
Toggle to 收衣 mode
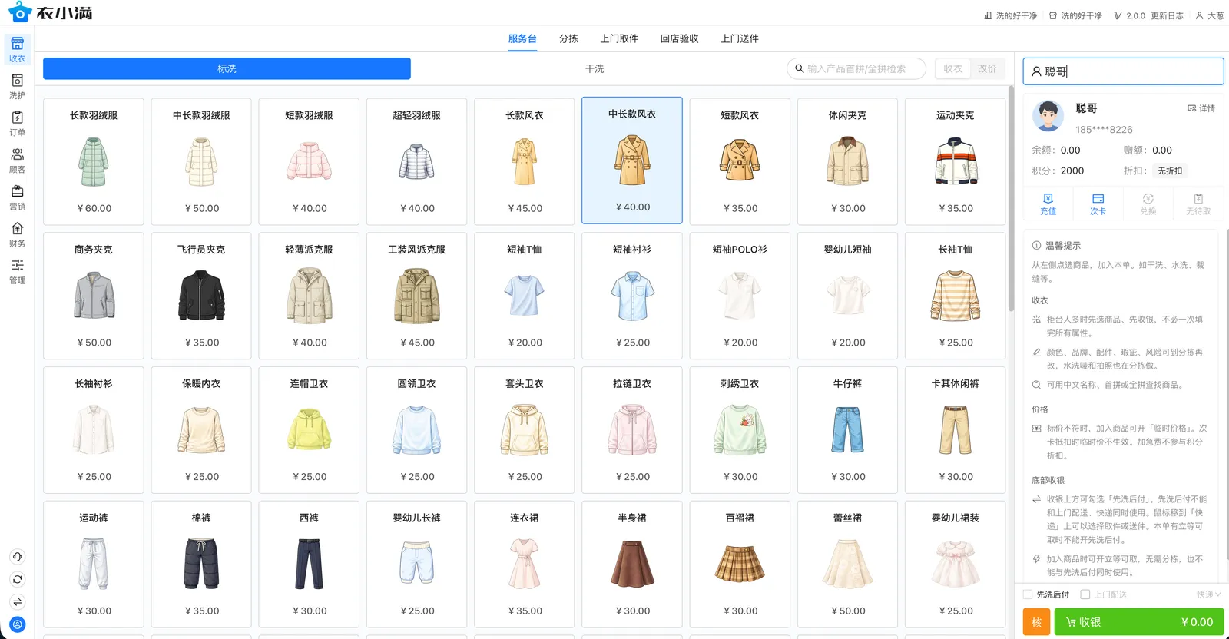pyautogui.click(x=952, y=68)
